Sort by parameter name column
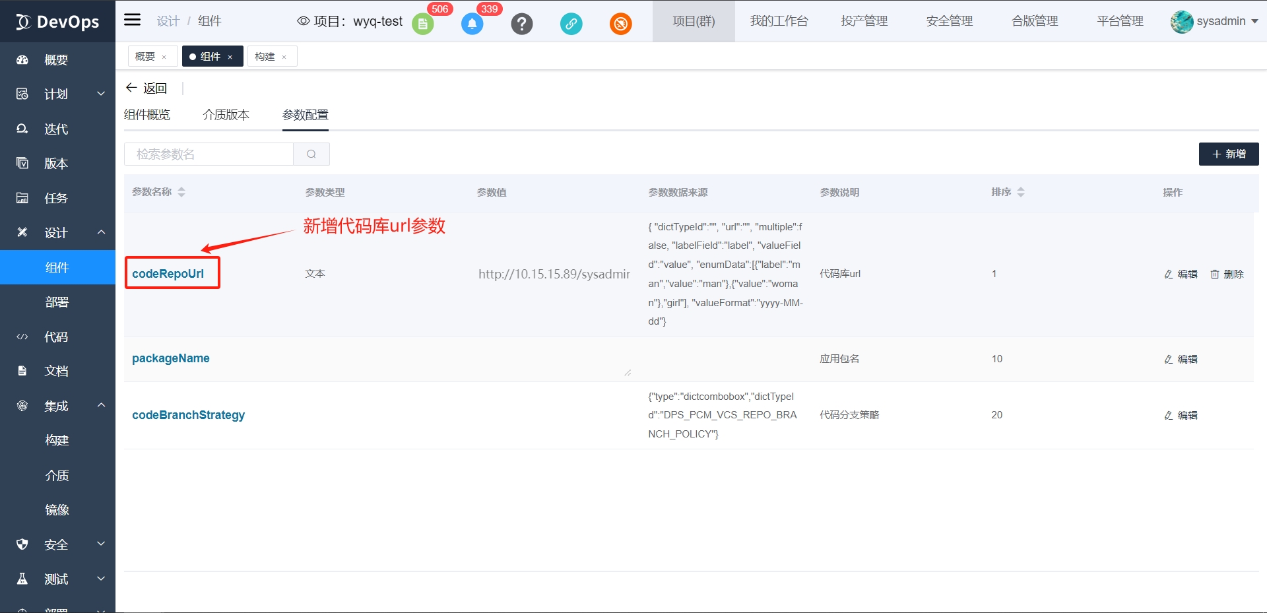The height and width of the screenshot is (613, 1267). click(181, 192)
